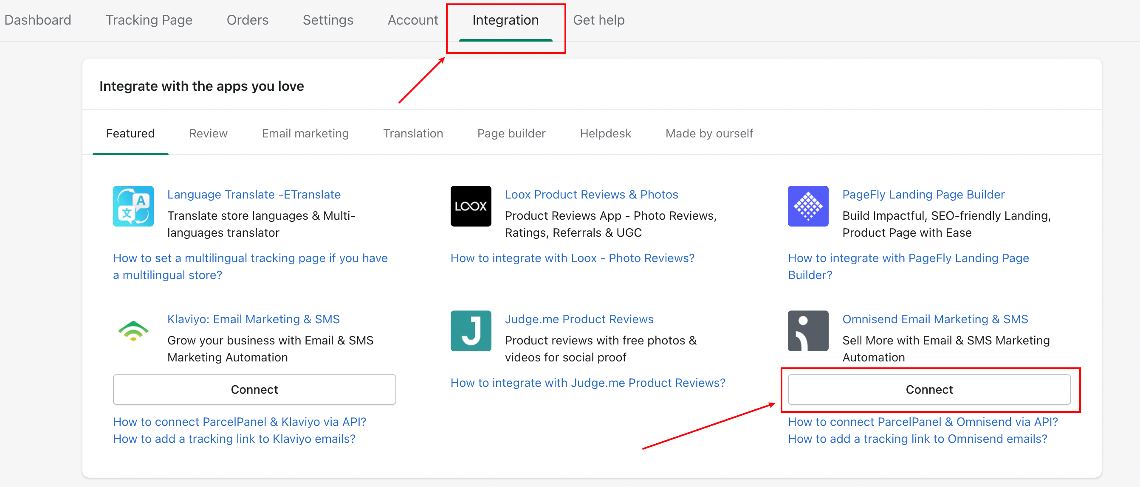The width and height of the screenshot is (1140, 487).
Task: Click the Language Translate ETranslate app icon
Action: (133, 206)
